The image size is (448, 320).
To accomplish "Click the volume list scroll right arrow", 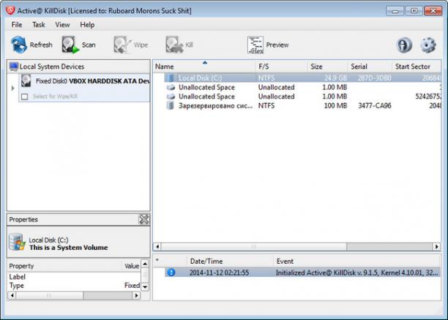I will click(x=436, y=246).
